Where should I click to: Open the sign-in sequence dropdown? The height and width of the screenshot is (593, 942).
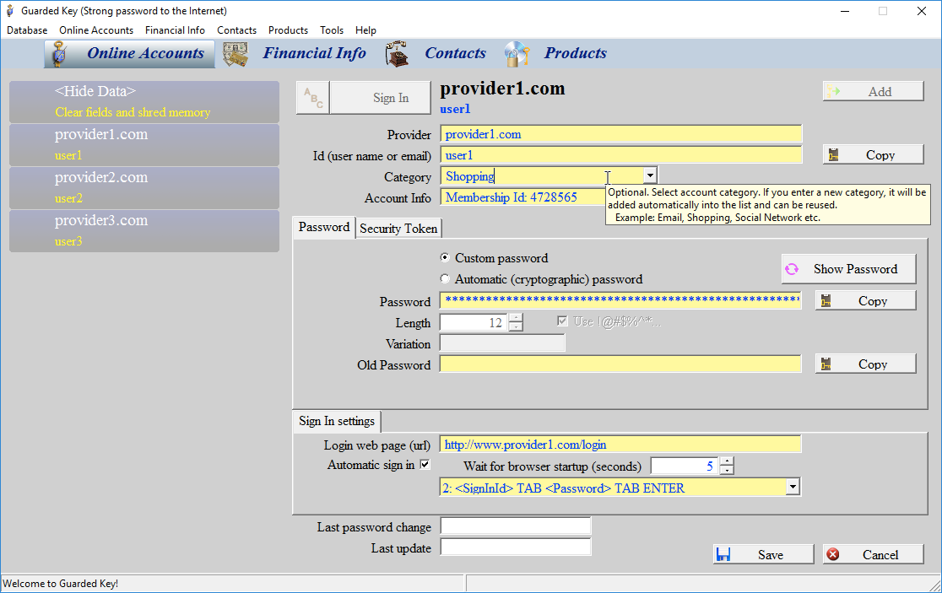coord(793,488)
